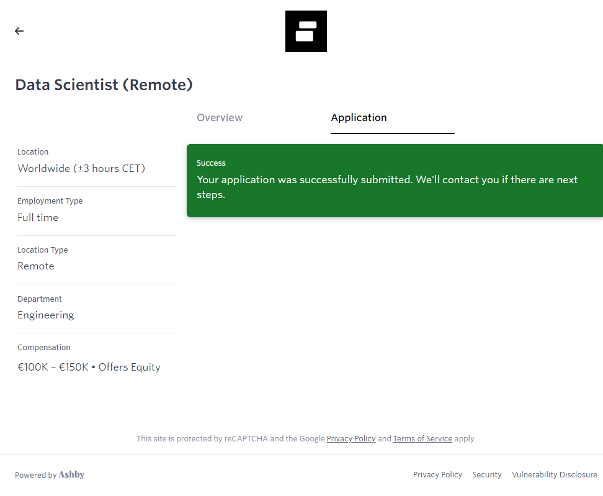Screen dimensions: 603x496
Task: Click the 'Powered by' footer text
Action: tap(35, 476)
